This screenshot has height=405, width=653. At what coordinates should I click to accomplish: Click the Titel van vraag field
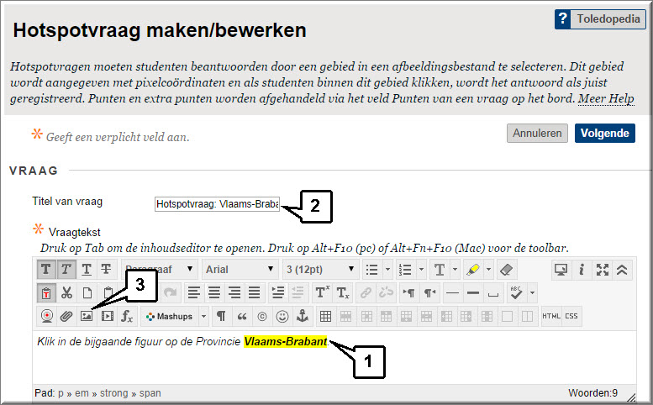[217, 204]
